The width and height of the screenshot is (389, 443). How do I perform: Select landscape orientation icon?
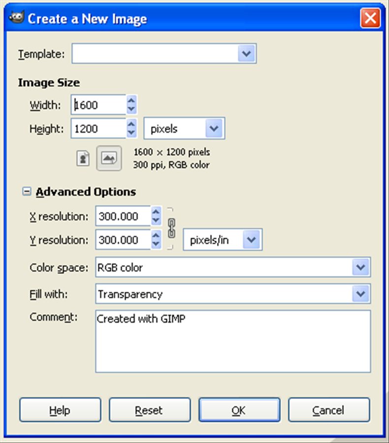(109, 158)
